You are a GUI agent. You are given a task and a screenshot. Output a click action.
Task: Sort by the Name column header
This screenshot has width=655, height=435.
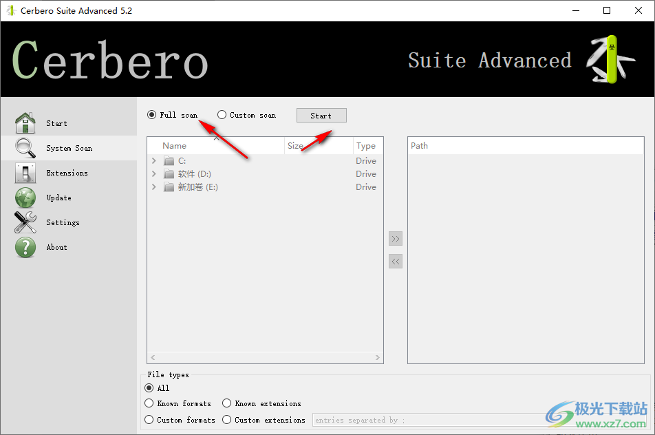tap(216, 146)
